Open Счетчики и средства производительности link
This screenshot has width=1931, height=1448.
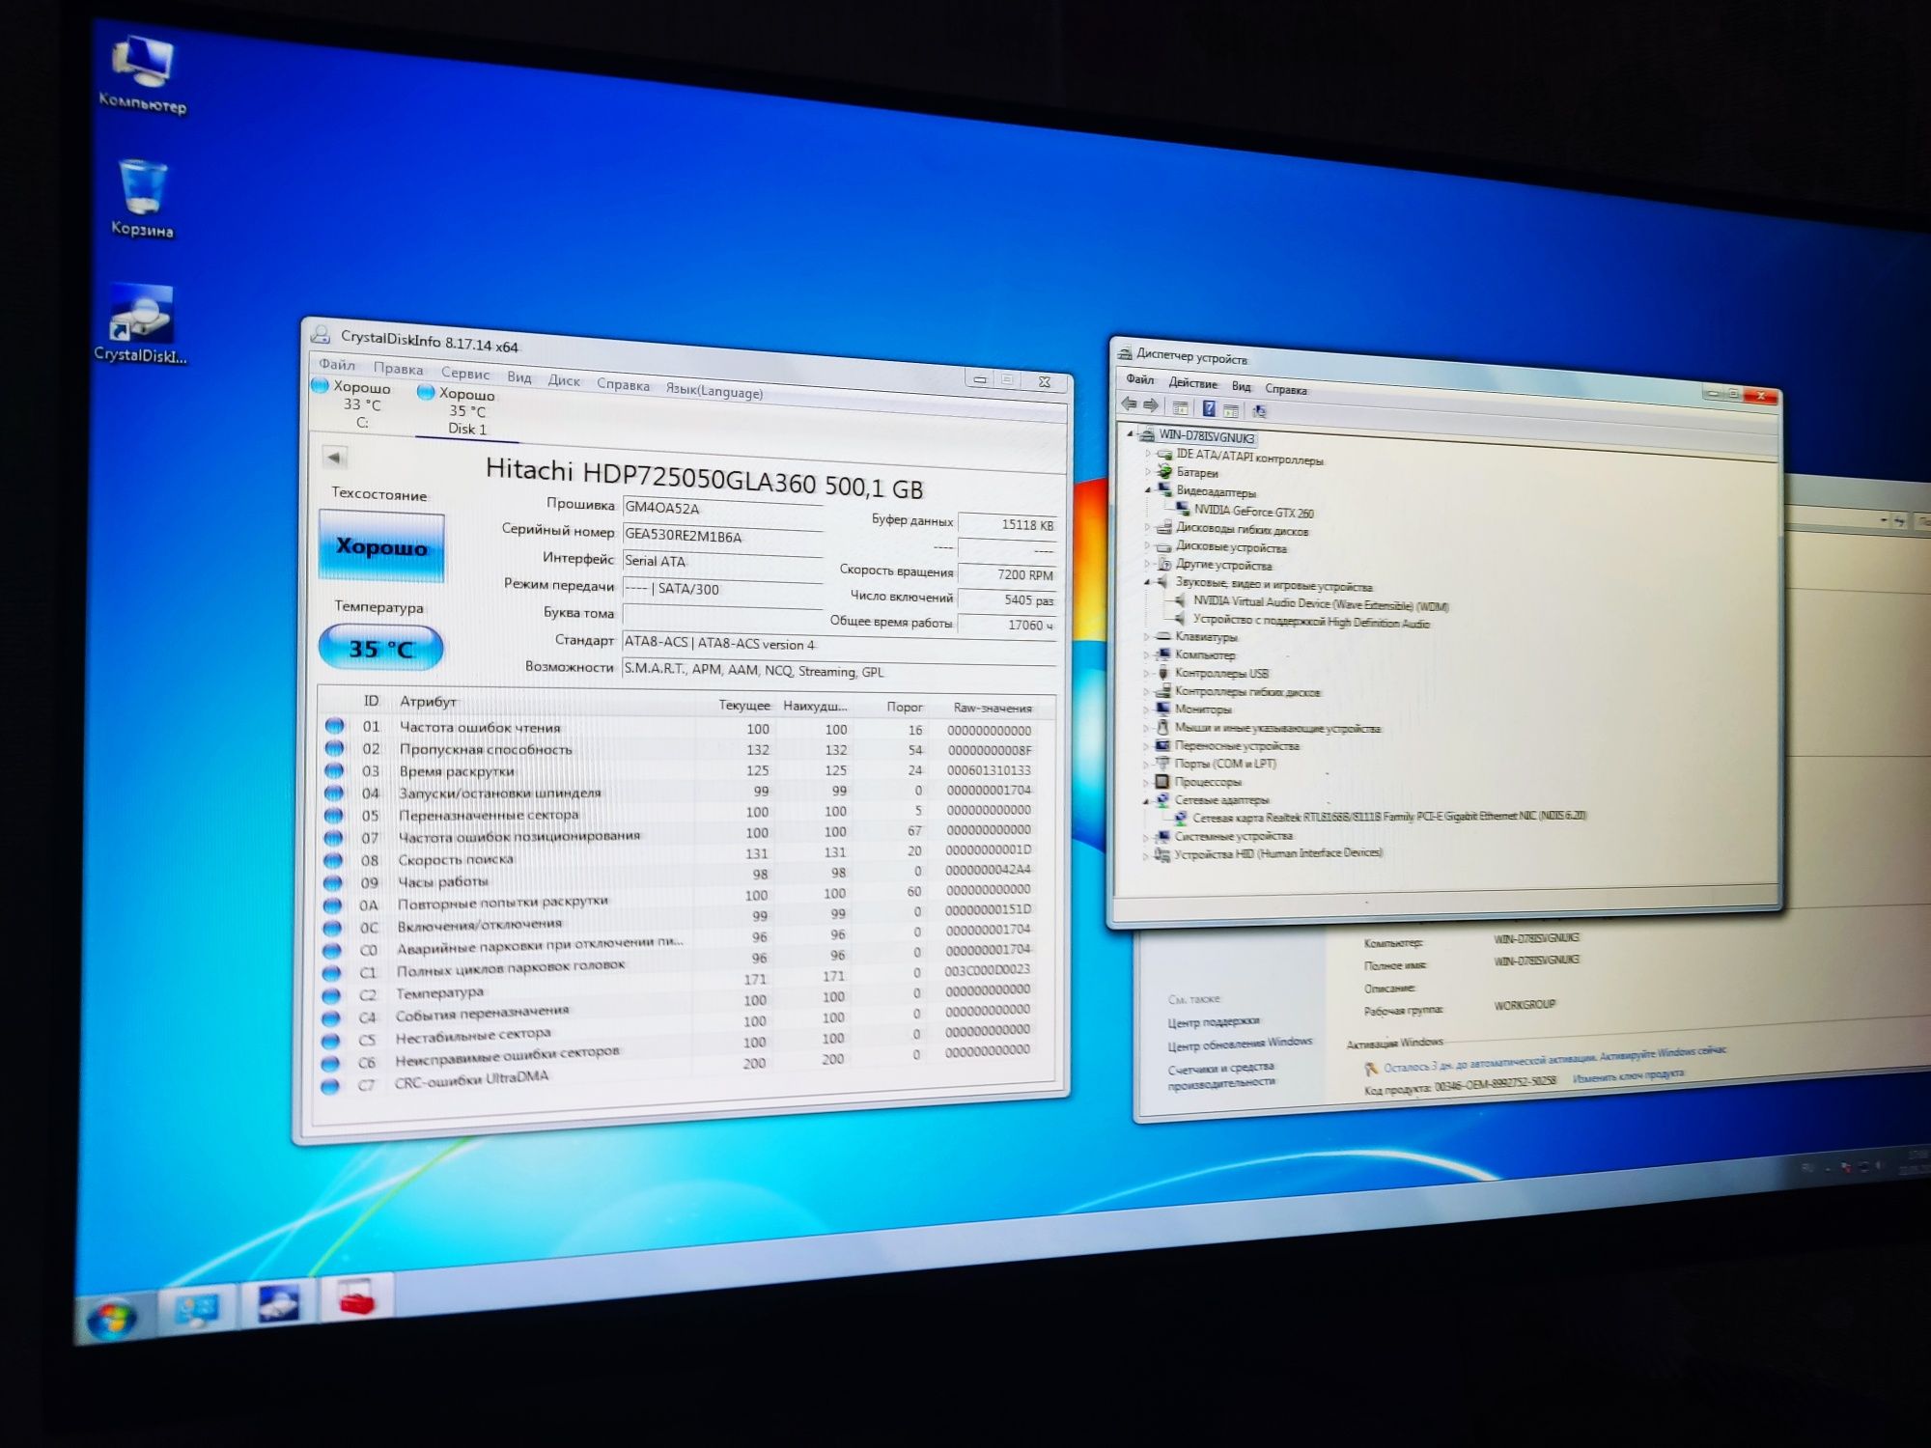coord(1221,1074)
